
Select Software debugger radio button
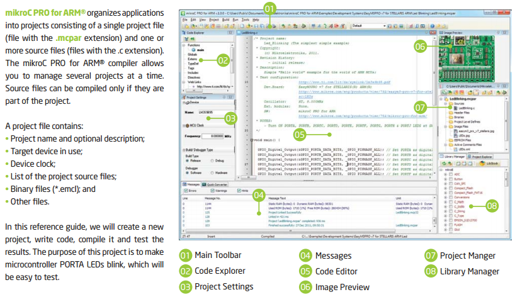click(187, 172)
